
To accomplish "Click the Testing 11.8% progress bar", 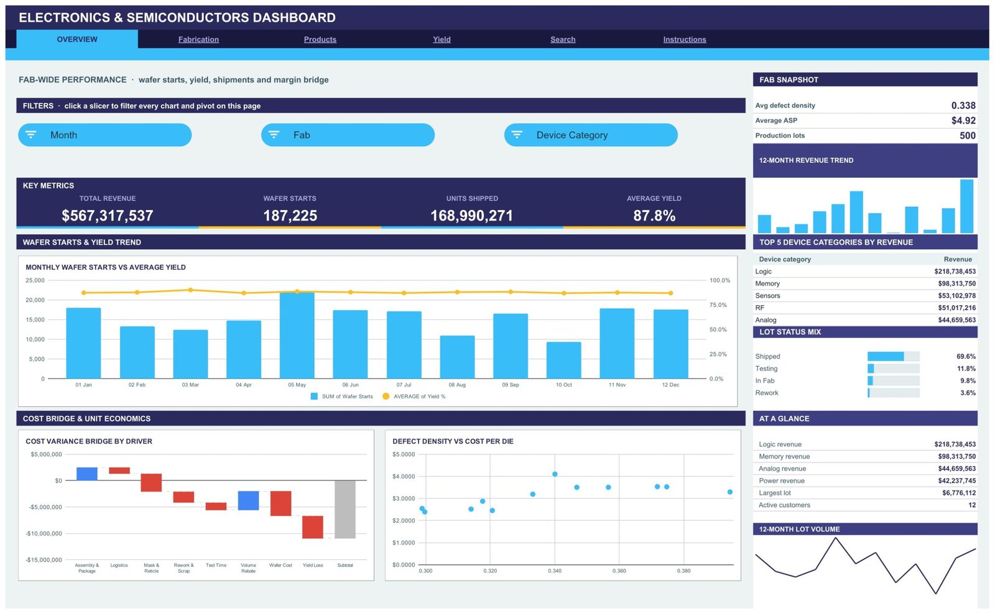I will [x=894, y=369].
